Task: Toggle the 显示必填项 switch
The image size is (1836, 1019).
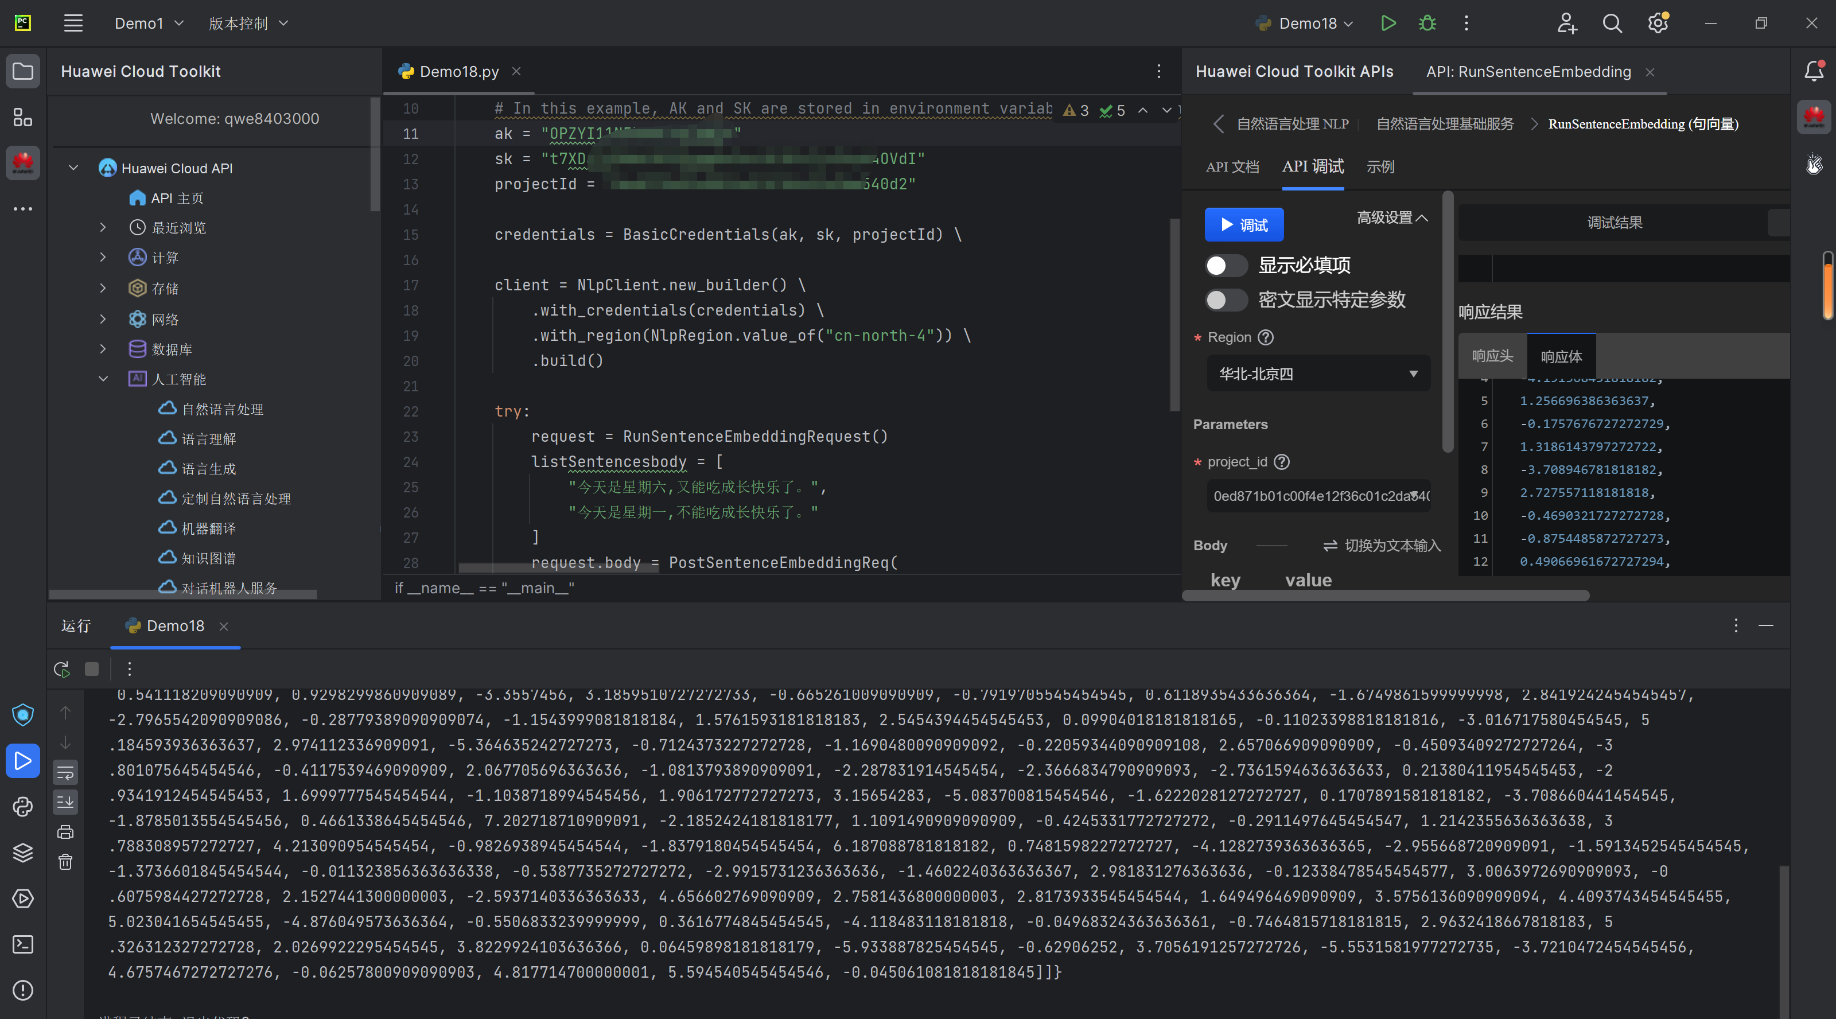Action: [x=1225, y=266]
